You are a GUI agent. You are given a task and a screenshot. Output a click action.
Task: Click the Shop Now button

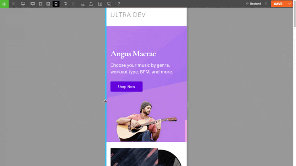[127, 87]
